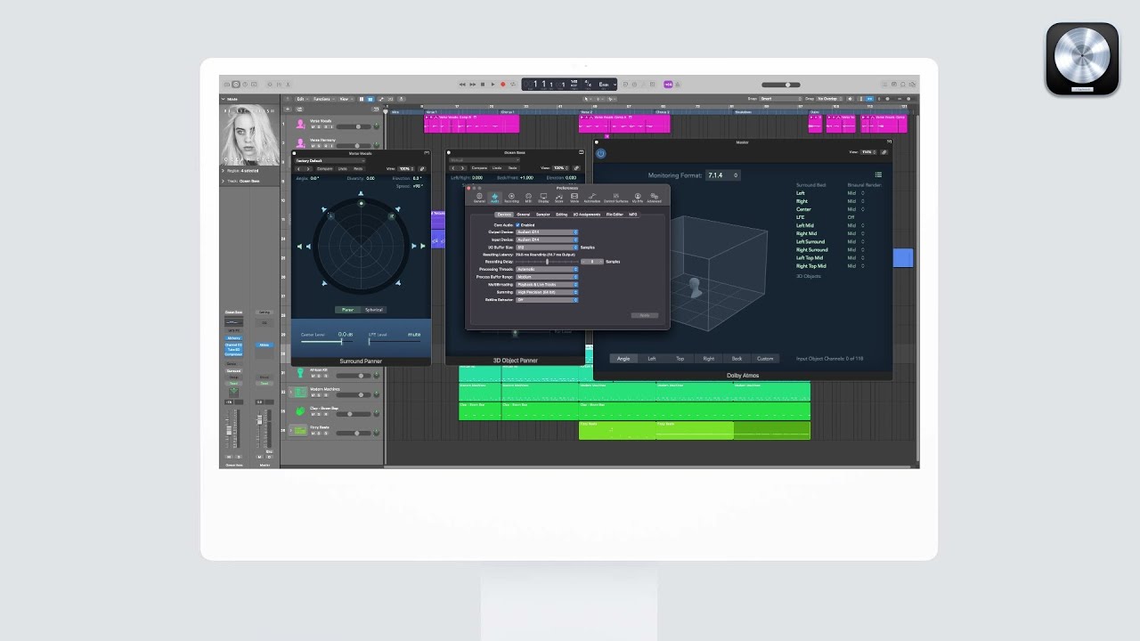Screen dimensions: 1140x641
Task: Open Automation preferences icon
Action: pyautogui.click(x=592, y=198)
